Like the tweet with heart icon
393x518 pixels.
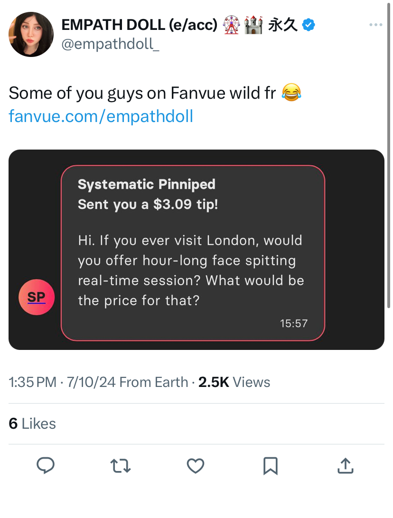click(x=196, y=466)
